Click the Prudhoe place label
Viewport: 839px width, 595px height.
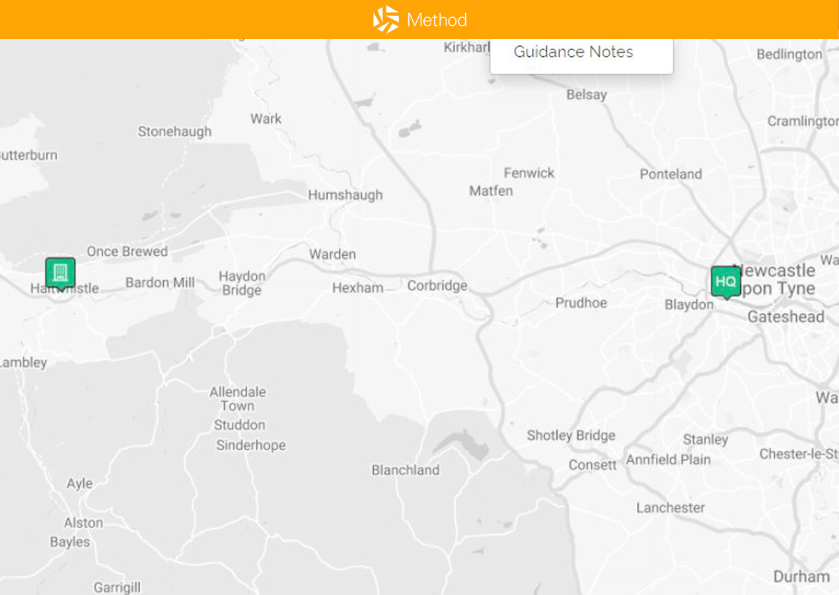click(x=581, y=303)
